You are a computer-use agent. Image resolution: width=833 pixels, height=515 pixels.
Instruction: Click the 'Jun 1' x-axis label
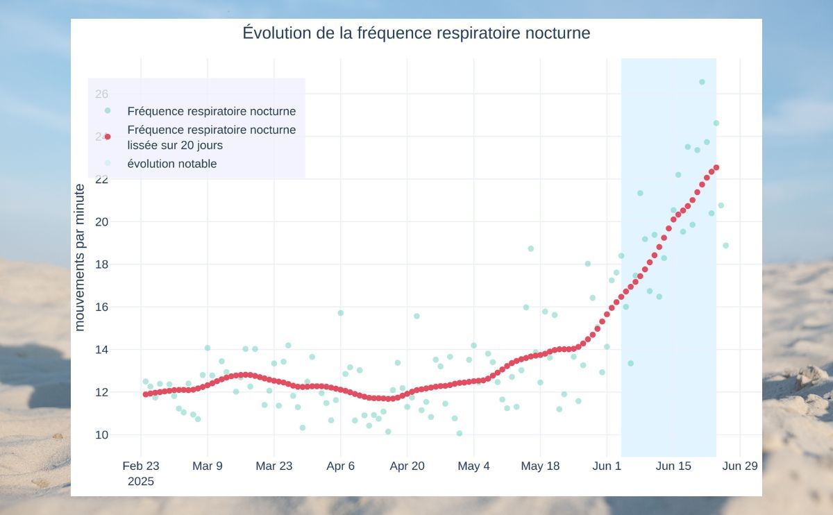click(607, 466)
